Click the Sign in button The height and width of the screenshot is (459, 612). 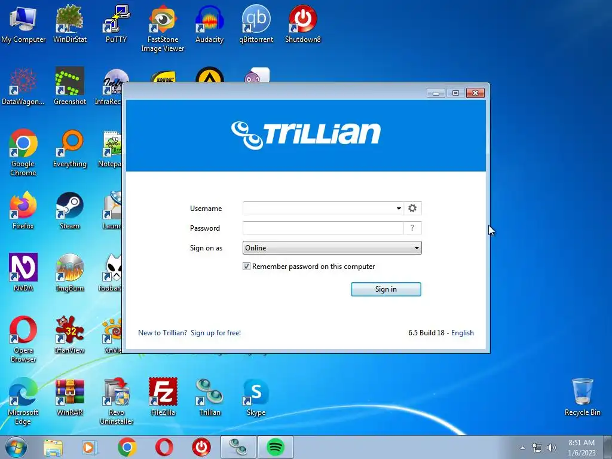pyautogui.click(x=385, y=289)
